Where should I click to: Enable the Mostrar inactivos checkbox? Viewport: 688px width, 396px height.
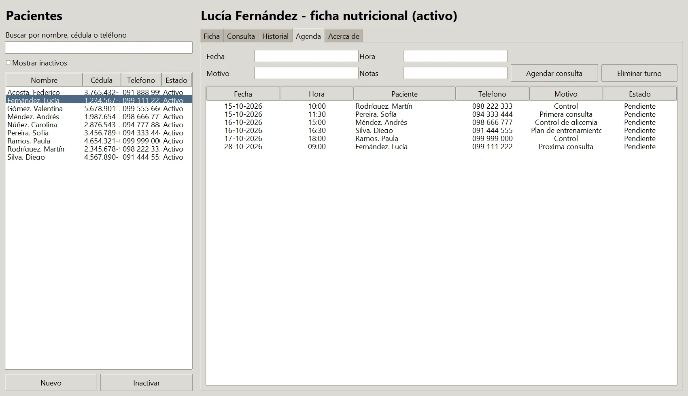[8, 63]
